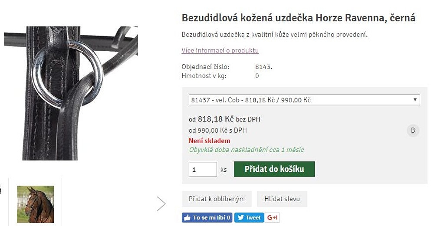
Task: Open the size variant dropdown 81437 vel. Cob
Action: click(304, 100)
